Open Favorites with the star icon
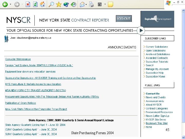Image resolution: width=185 pixels, height=139 pixels. (59, 4)
